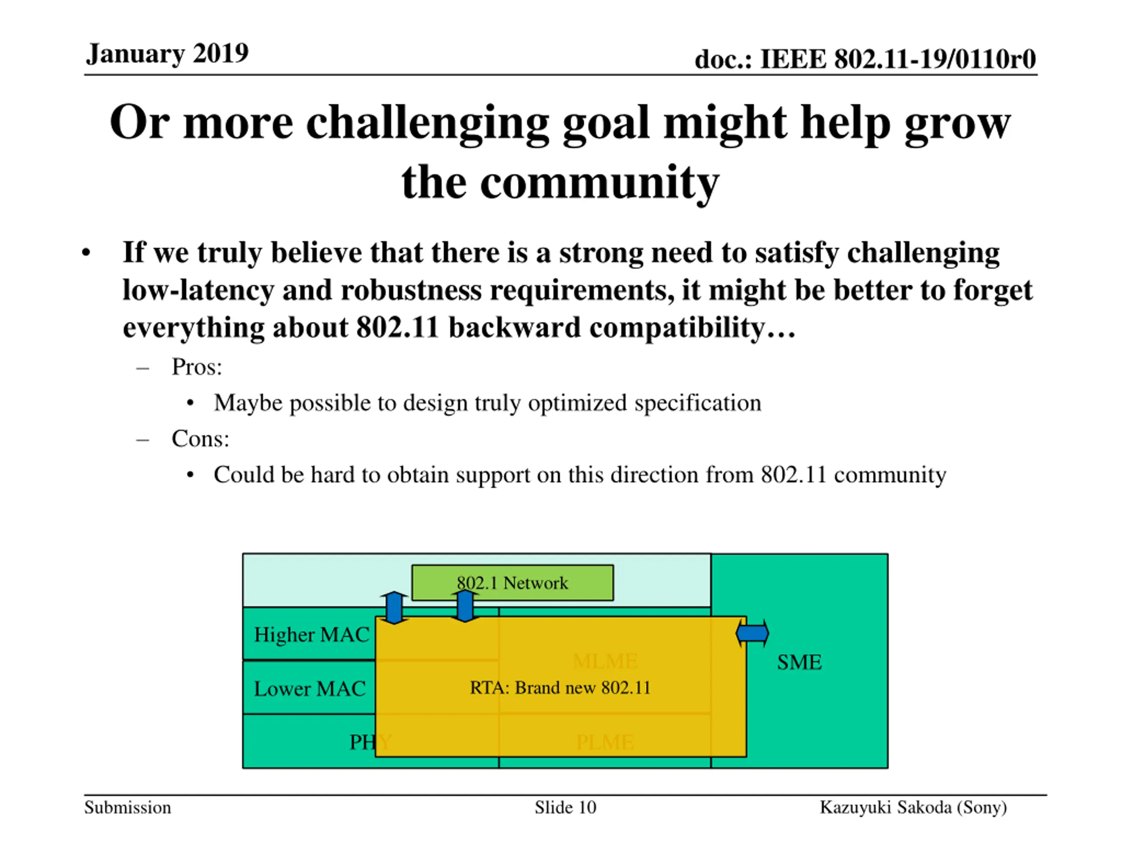Click the doc.: IEEE 802.11-19/0110r0 header
The height and width of the screenshot is (842, 1122).
[x=865, y=59]
